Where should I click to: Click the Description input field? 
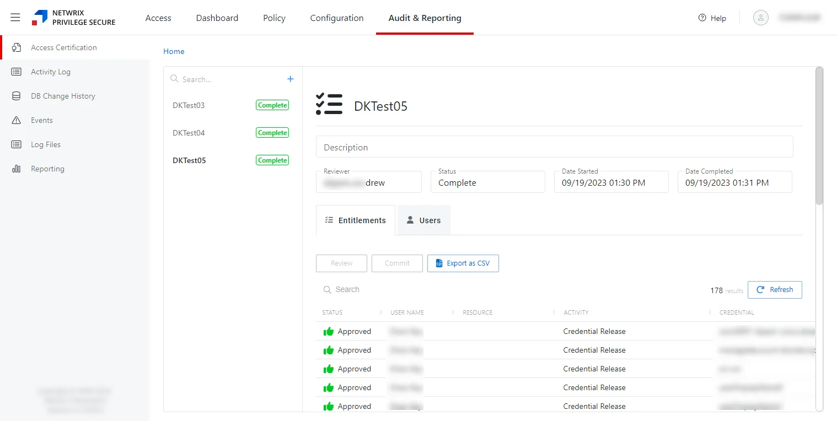coord(555,147)
